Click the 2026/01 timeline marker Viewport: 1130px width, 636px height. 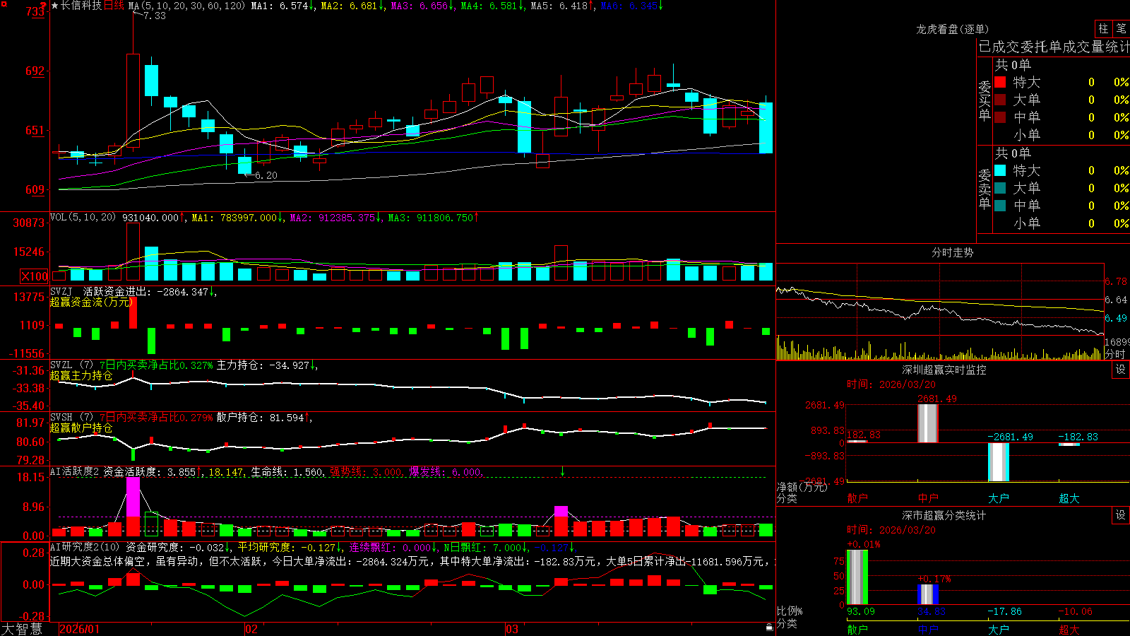pyautogui.click(x=80, y=629)
